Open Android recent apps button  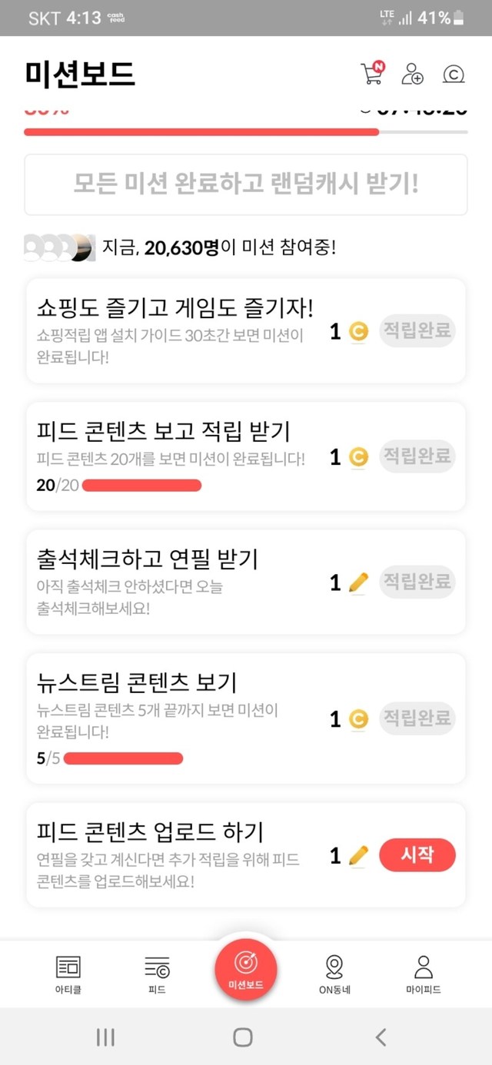[105, 1037]
